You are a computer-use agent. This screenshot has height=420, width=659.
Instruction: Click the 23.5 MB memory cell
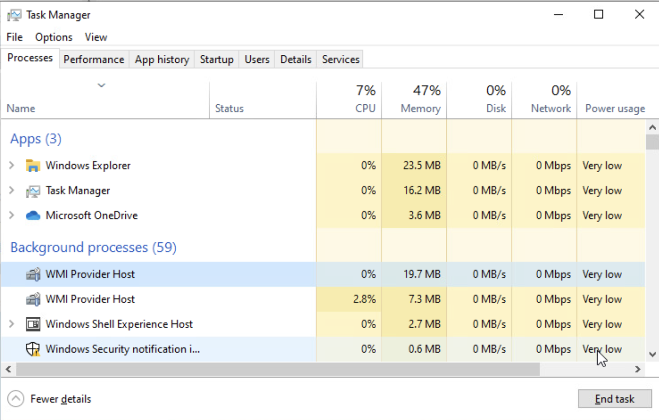[x=414, y=166]
